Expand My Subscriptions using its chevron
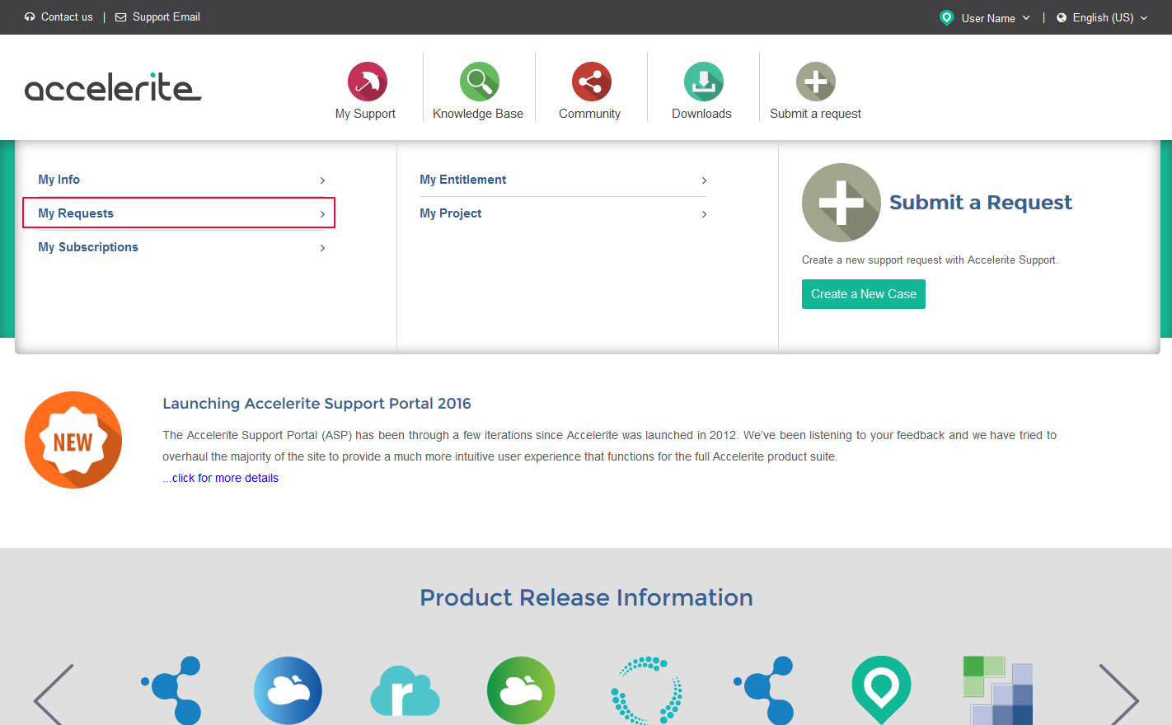The height and width of the screenshot is (725, 1172). (x=322, y=248)
